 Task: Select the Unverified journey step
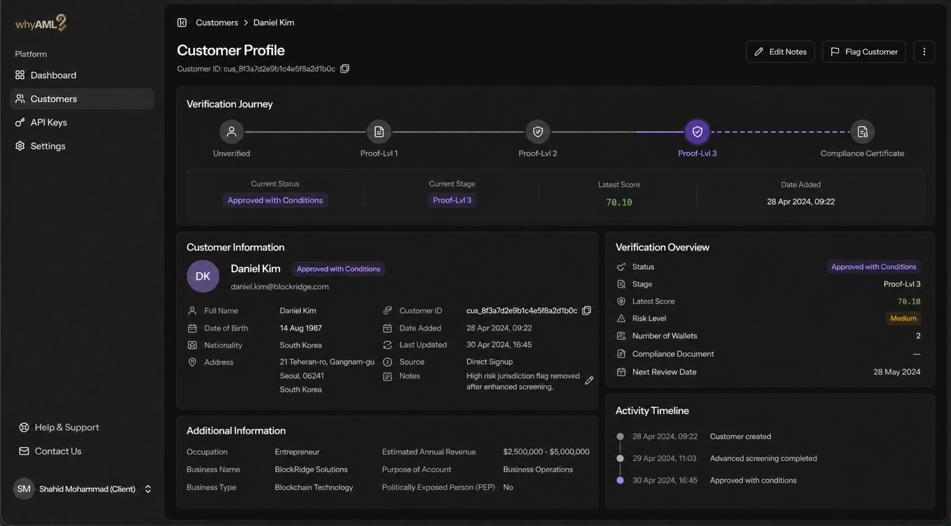coord(231,132)
